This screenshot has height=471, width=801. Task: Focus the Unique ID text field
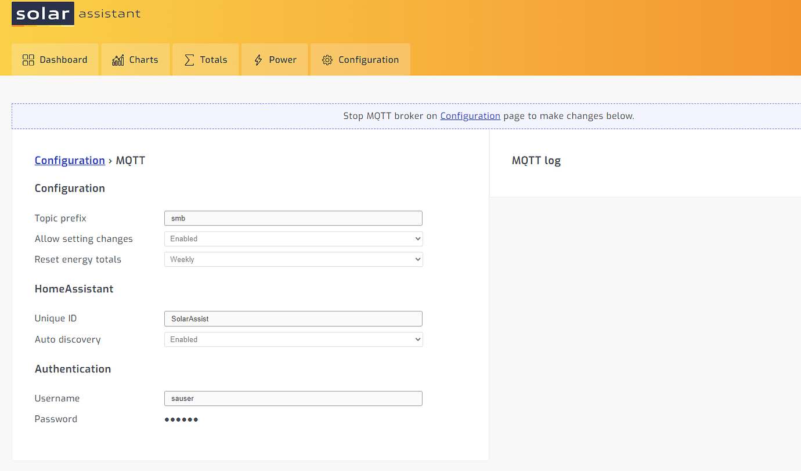click(293, 318)
